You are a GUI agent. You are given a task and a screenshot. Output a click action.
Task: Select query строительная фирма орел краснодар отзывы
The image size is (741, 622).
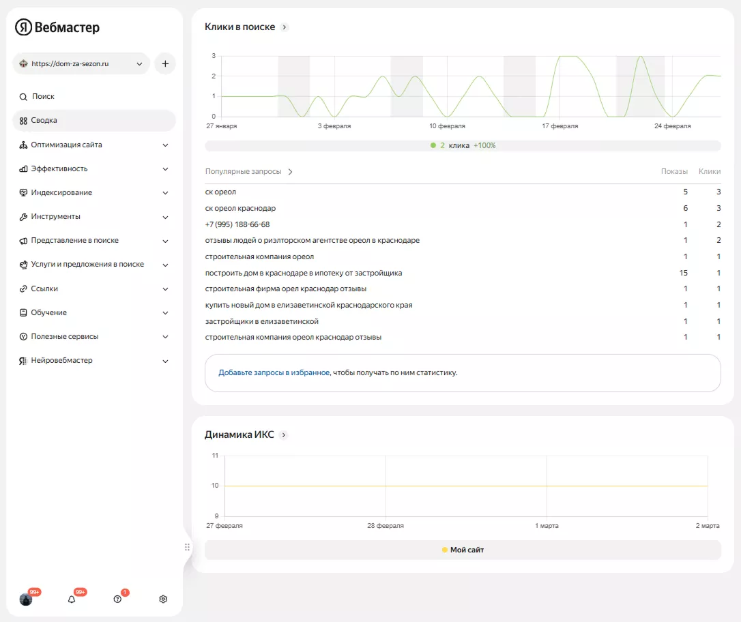click(285, 288)
